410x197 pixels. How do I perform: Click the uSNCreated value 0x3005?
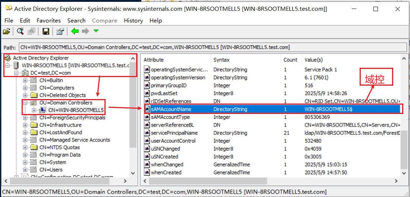point(313,157)
